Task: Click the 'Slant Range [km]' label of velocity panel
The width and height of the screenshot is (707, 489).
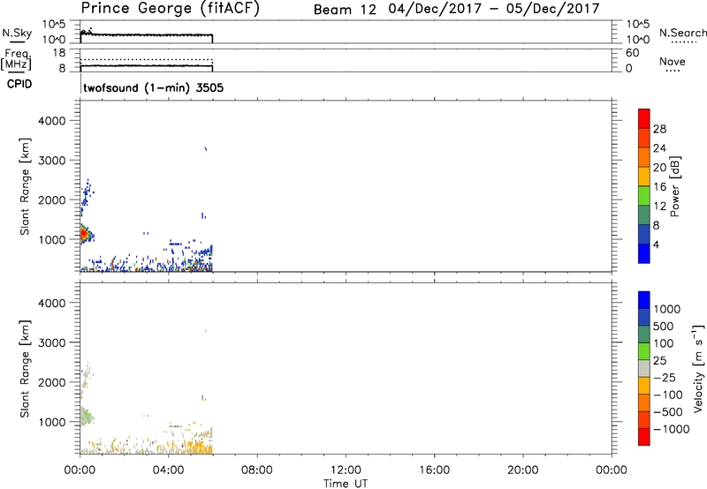Action: 25,369
